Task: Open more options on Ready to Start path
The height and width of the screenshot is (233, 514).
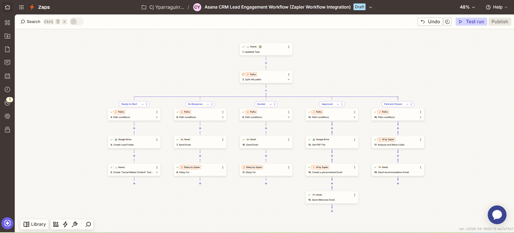Action: (x=146, y=104)
